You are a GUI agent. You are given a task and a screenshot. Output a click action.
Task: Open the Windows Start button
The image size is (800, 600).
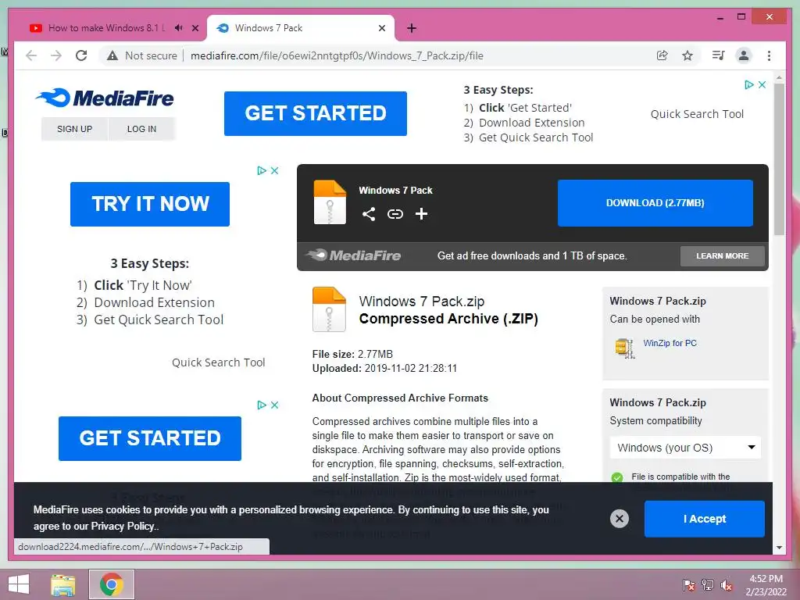[x=19, y=584]
